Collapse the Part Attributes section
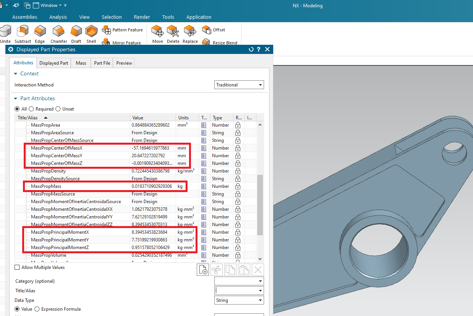 tap(16, 98)
